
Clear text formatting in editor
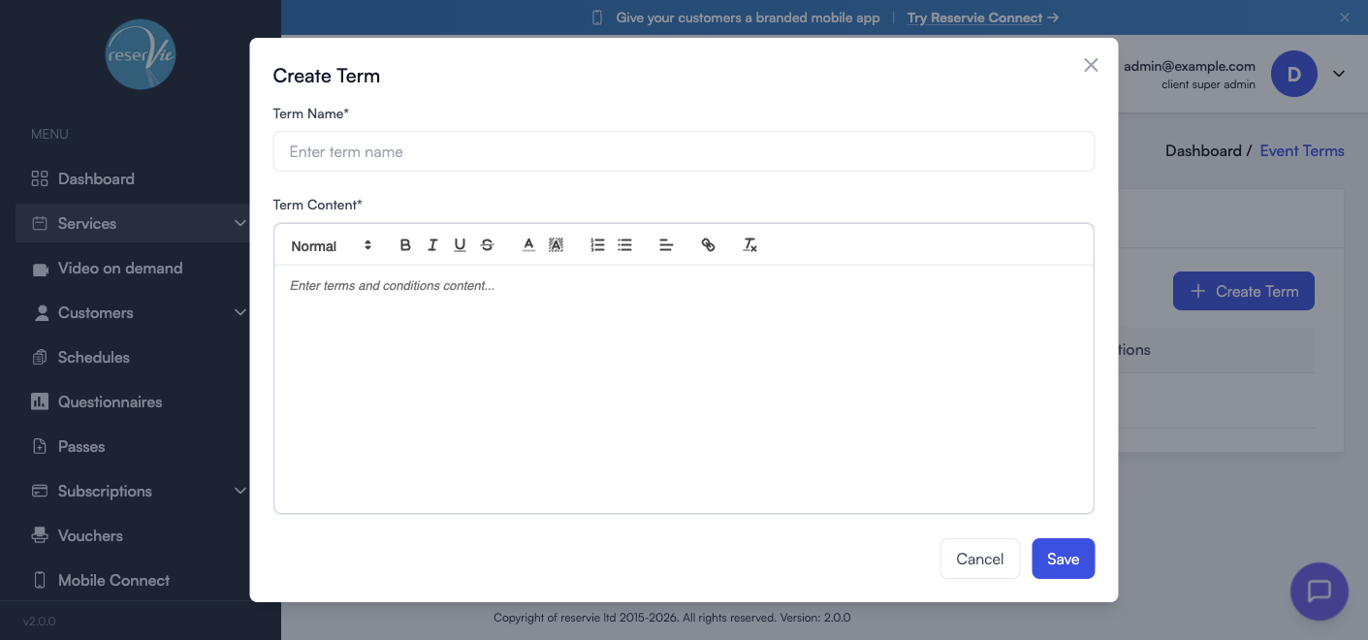[x=749, y=245]
